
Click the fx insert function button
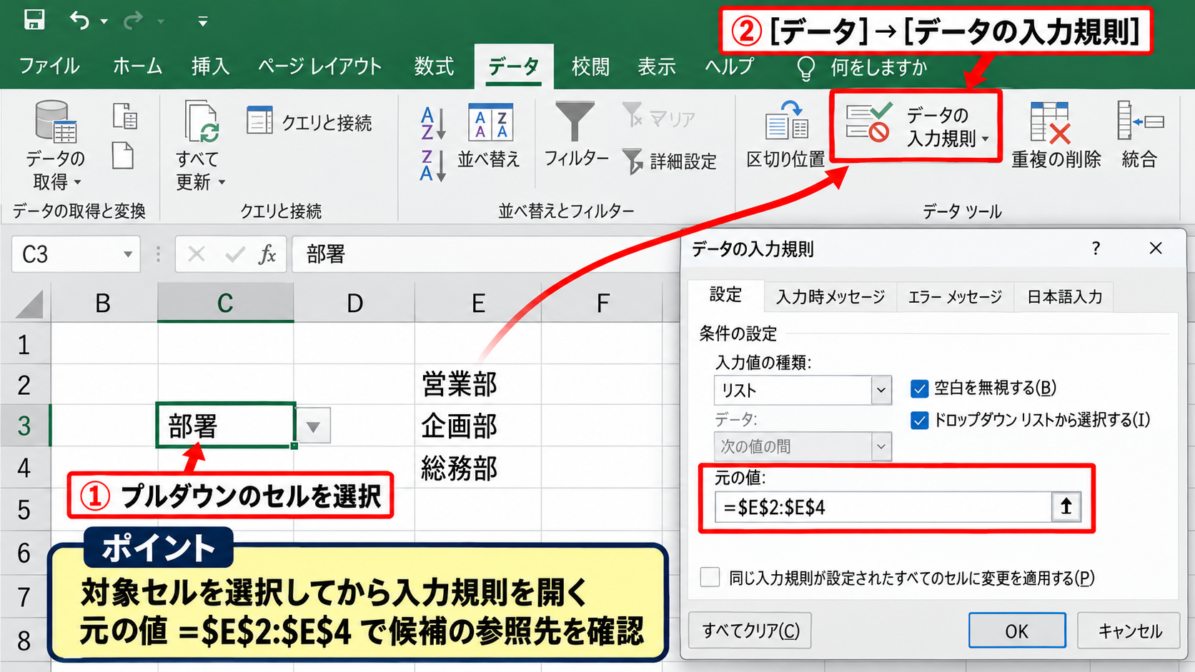point(267,254)
